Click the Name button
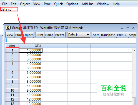Screen dimensions: 138x105 49,35
